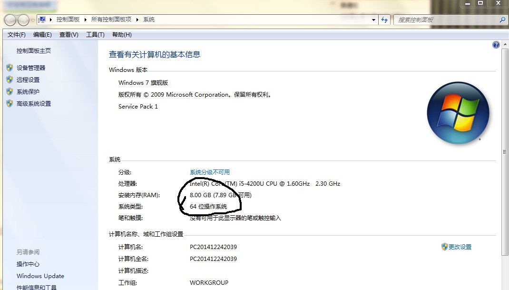
Task: Expand the arrow after 控制面板 breadcrumb
Action: click(x=85, y=20)
